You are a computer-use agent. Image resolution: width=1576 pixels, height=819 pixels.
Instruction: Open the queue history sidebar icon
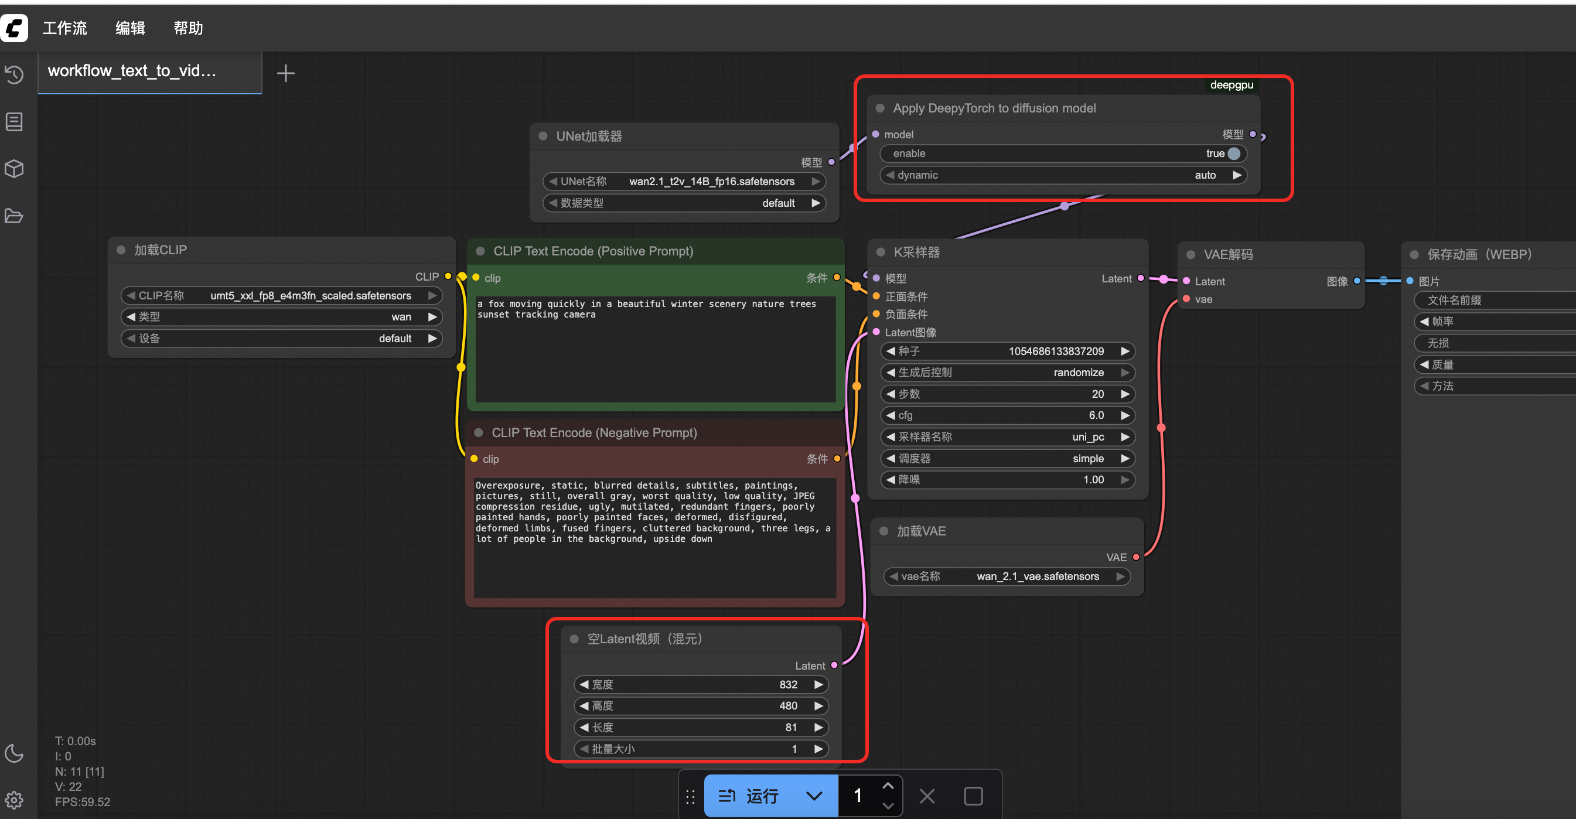click(x=14, y=74)
